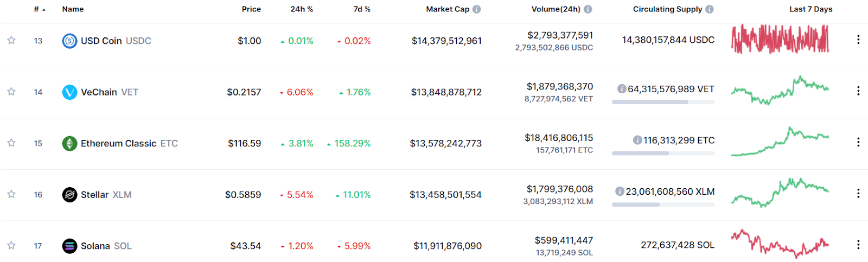The image size is (868, 262).
Task: Open the Stellar XLM page
Action: (106, 195)
